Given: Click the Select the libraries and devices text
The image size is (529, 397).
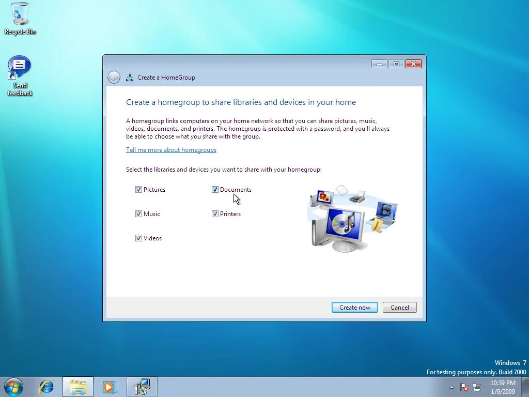Looking at the screenshot, I should [224, 170].
